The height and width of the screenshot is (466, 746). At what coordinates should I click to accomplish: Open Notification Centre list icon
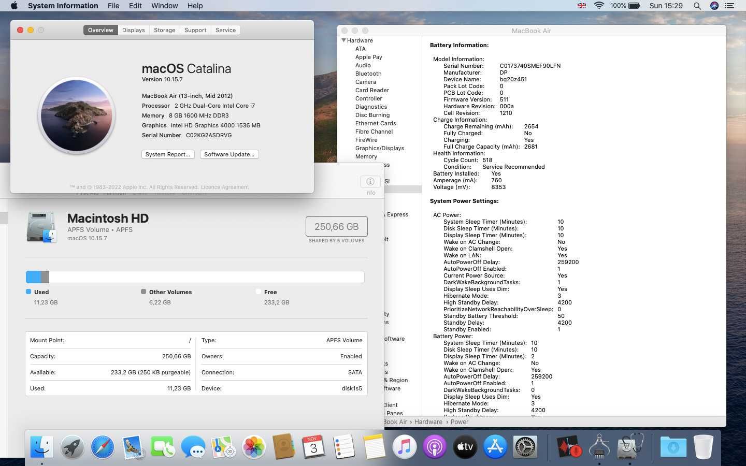pos(730,6)
